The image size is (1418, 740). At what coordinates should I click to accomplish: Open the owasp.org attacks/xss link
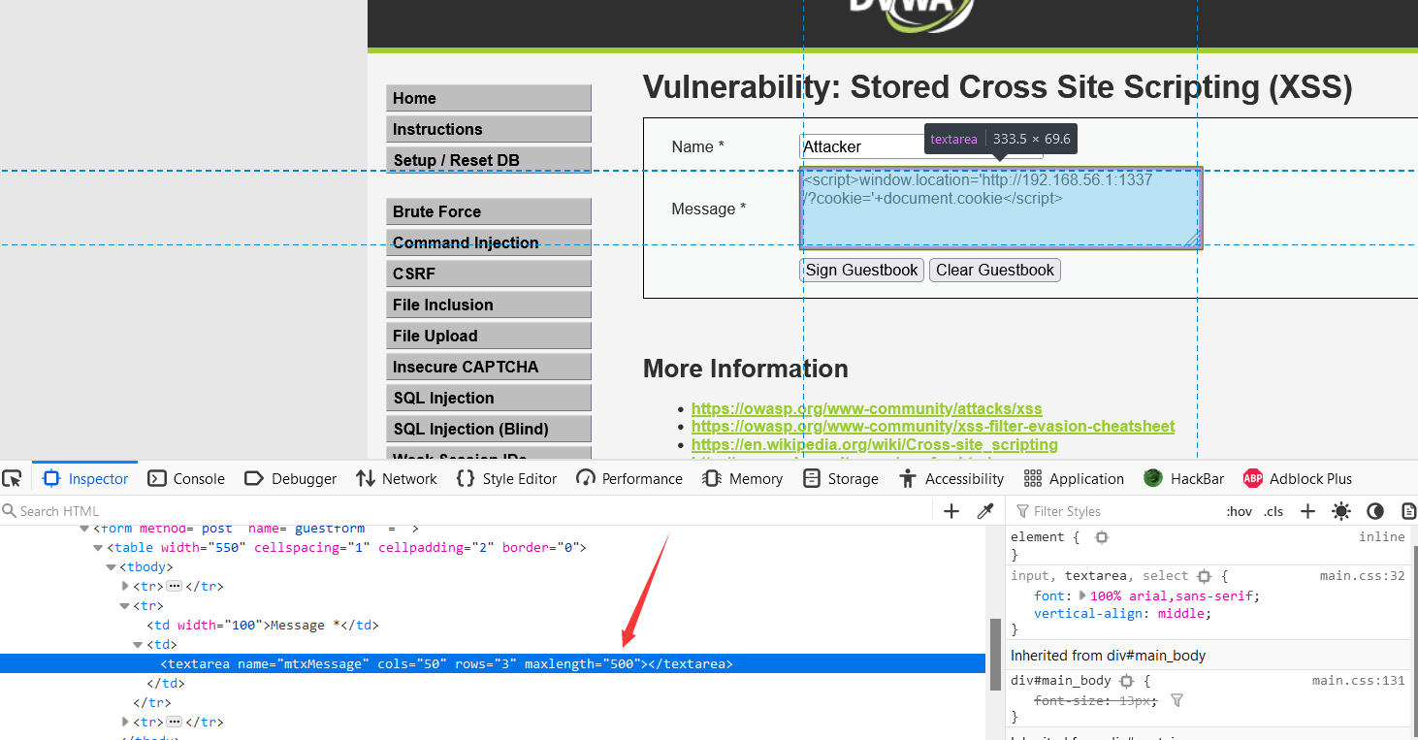click(867, 409)
